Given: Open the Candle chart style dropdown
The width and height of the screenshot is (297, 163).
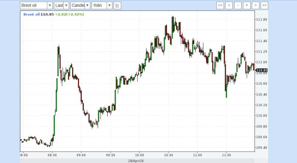Looking at the screenshot, I should (80, 5).
